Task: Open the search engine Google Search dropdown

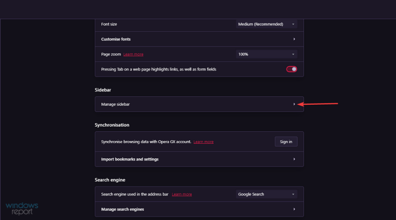Action: click(x=267, y=194)
